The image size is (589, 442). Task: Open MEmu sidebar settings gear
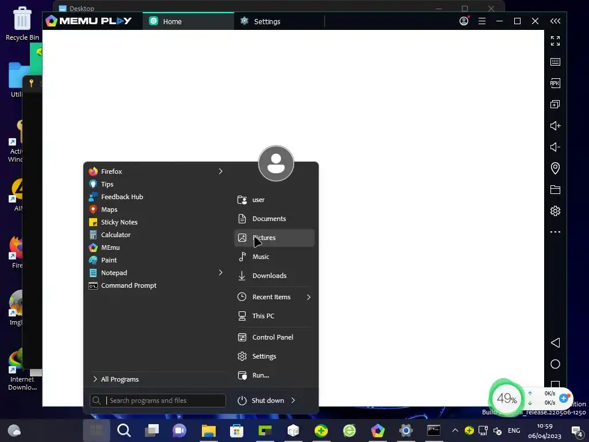[555, 211]
